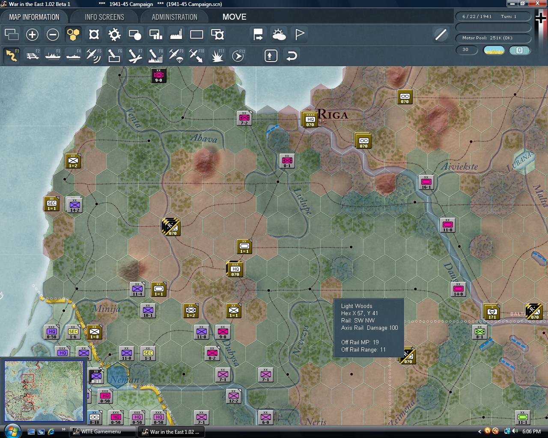
Task: Switch to WITE Gamemenu taskbar button
Action: (x=103, y=432)
